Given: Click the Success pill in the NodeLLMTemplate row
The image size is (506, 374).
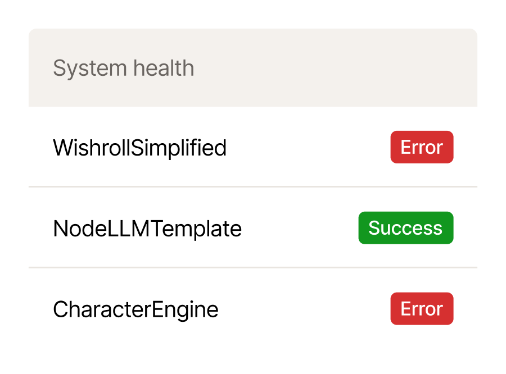Looking at the screenshot, I should click(405, 228).
